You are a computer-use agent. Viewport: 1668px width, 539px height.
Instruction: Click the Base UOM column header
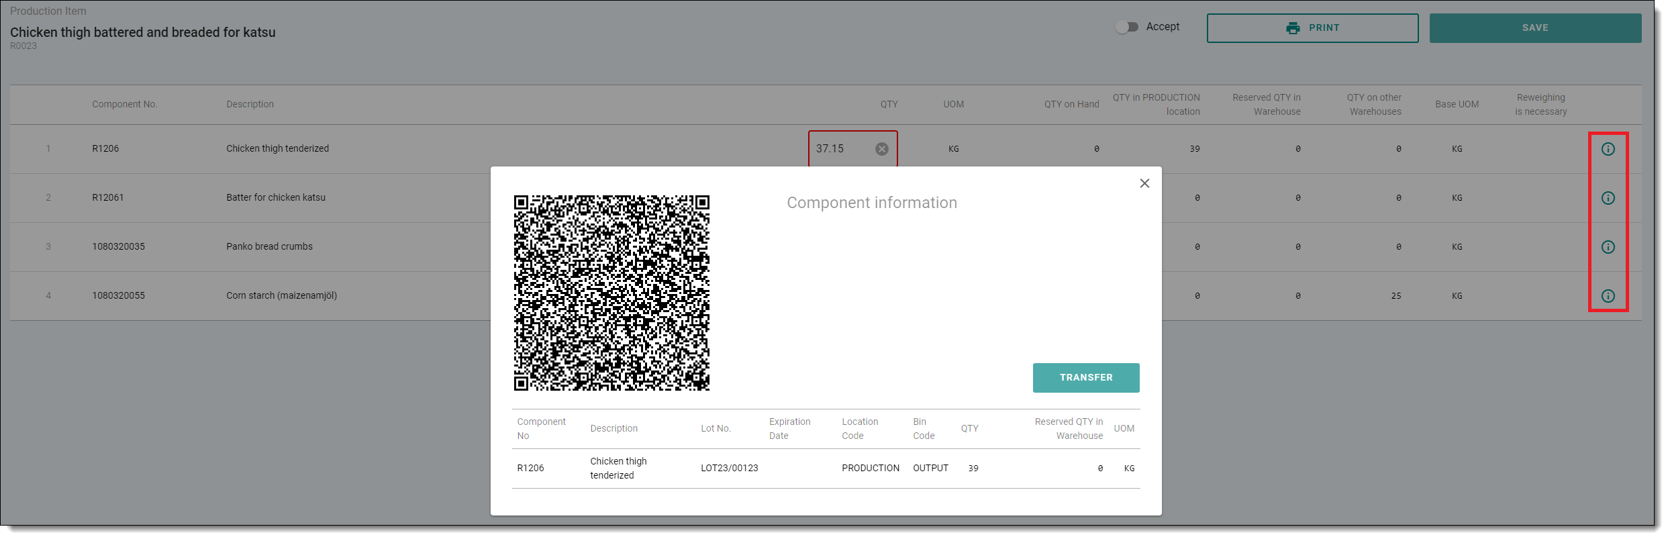tap(1457, 105)
